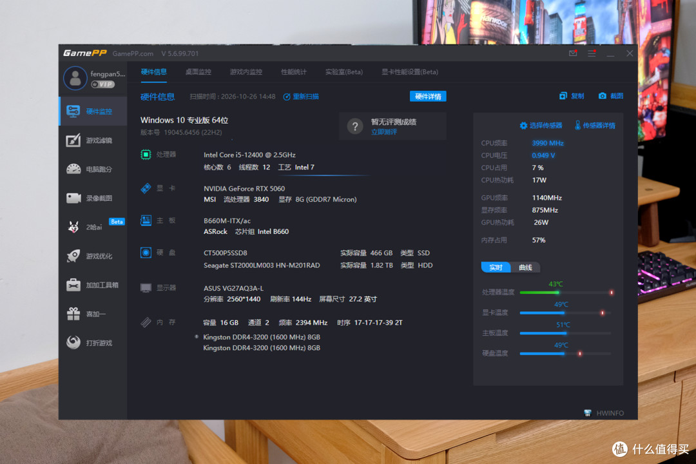Open 游戏优化 rocket icon
The width and height of the screenshot is (696, 464).
(x=73, y=256)
